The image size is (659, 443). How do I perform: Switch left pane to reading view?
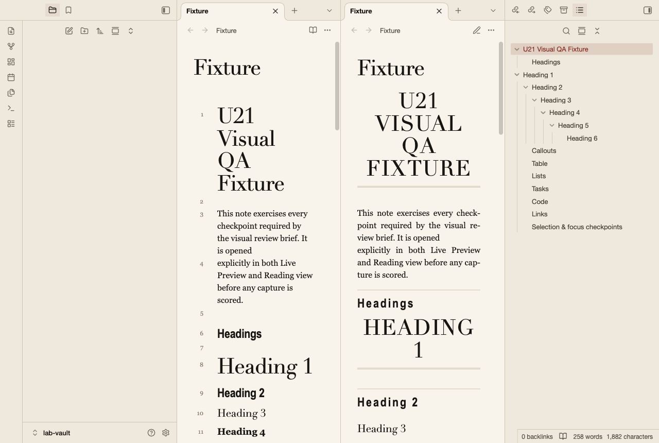coord(313,30)
